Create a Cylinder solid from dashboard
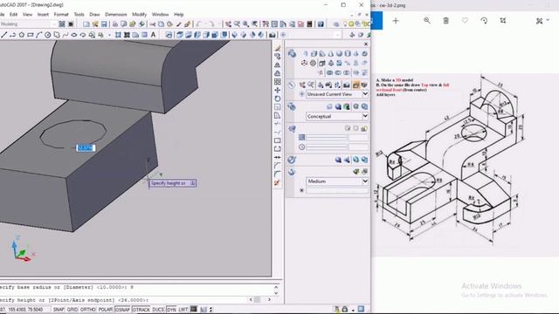This screenshot has width=559, height=314. tap(348, 54)
